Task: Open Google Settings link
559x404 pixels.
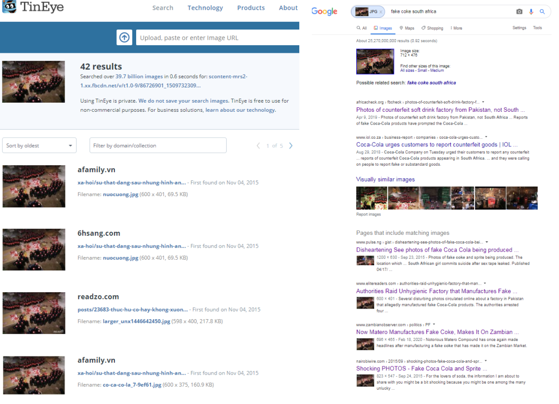Action: (x=519, y=28)
